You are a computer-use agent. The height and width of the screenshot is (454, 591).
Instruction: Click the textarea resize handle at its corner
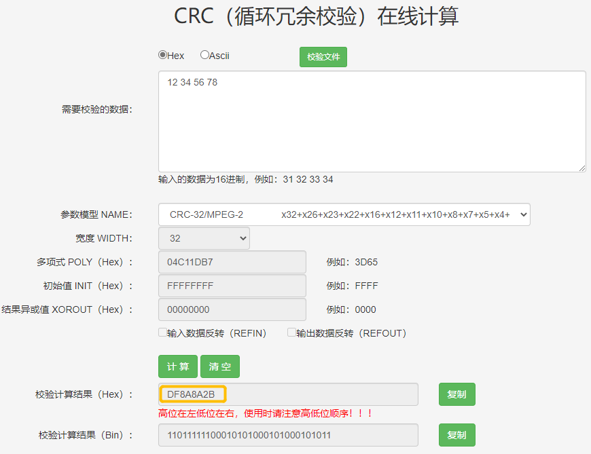click(x=583, y=168)
